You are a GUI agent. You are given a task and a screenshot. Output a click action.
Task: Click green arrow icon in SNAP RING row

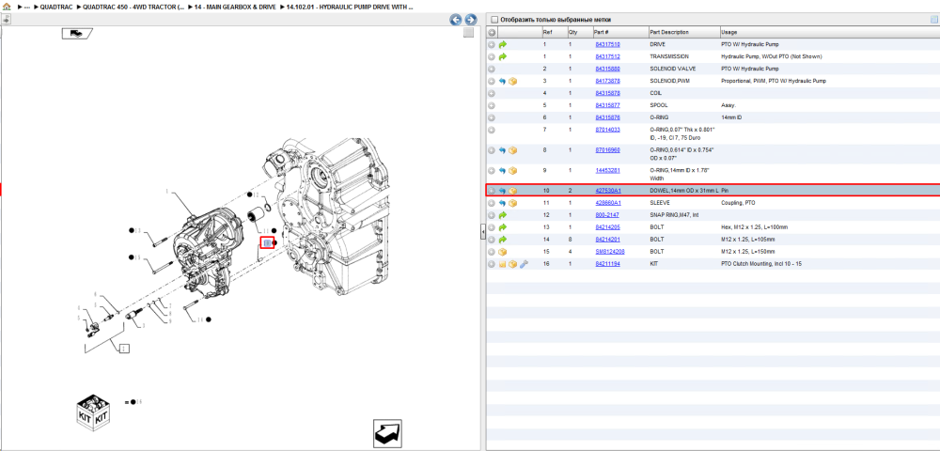[x=502, y=214]
